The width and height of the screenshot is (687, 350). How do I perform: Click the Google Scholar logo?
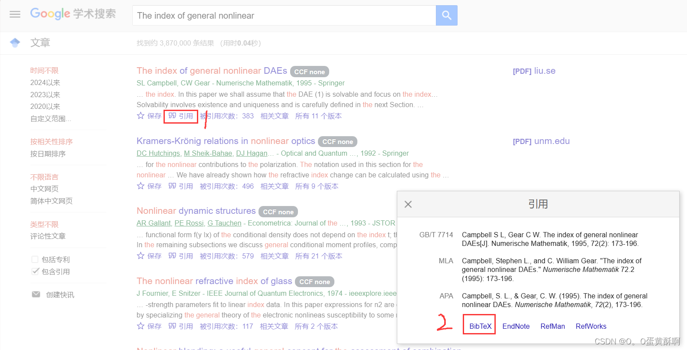(73, 14)
